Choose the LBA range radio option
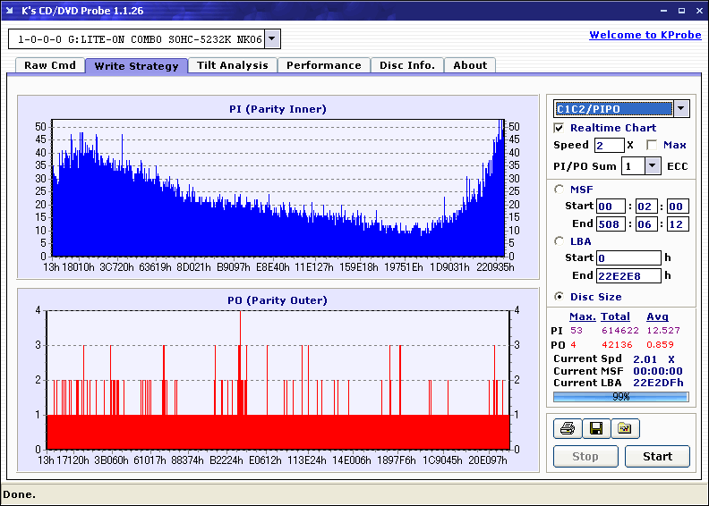The width and height of the screenshot is (709, 506). click(x=560, y=240)
